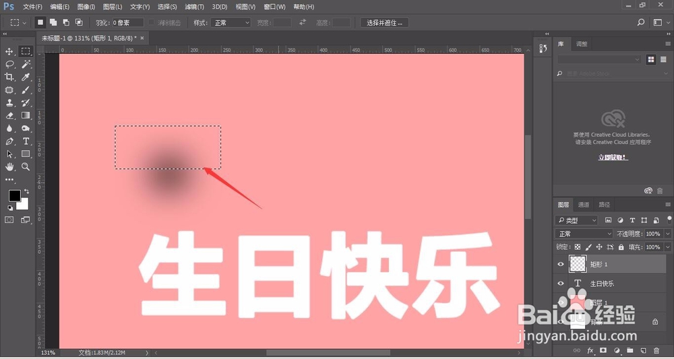Screen dimensions: 674x359
Task: Click the 羽化 feather input field
Action: (127, 23)
